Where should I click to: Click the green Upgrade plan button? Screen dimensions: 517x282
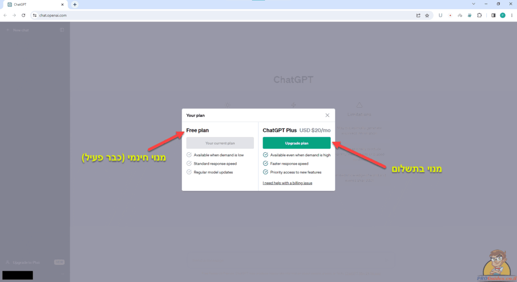pyautogui.click(x=296, y=143)
